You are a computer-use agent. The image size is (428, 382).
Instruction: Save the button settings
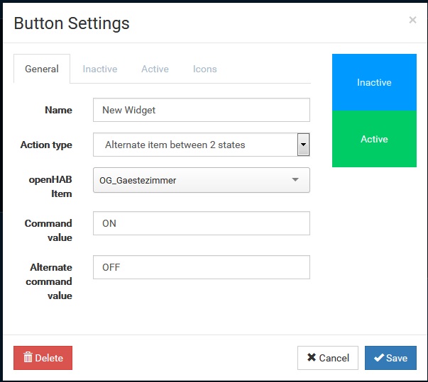390,358
